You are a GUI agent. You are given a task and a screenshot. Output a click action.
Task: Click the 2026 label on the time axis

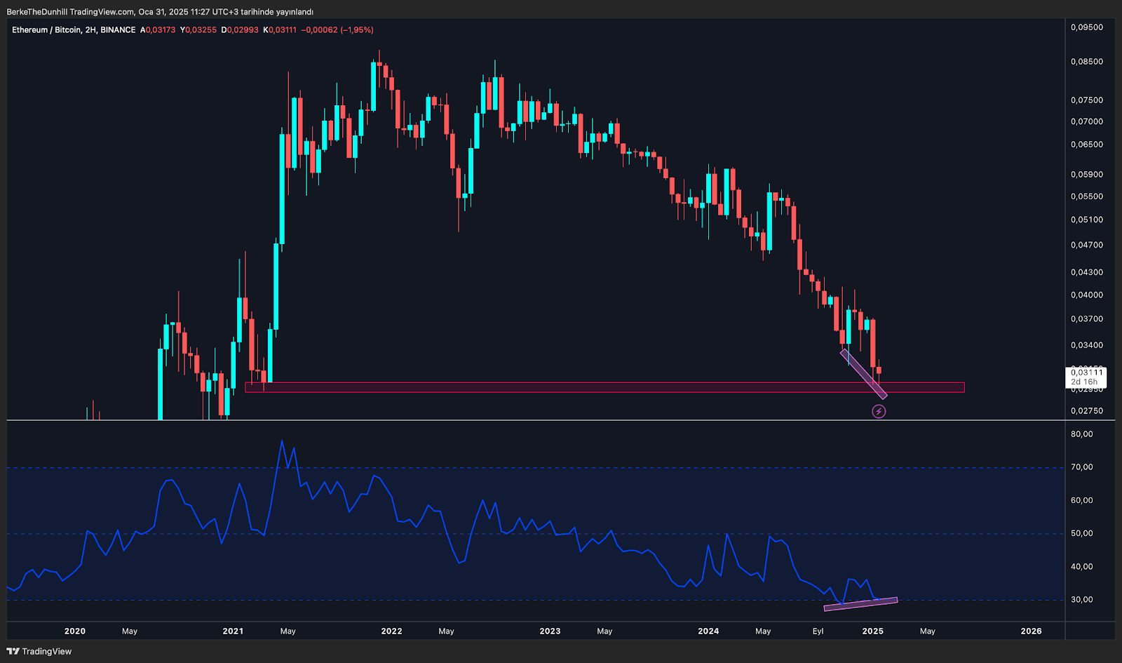pos(1032,631)
